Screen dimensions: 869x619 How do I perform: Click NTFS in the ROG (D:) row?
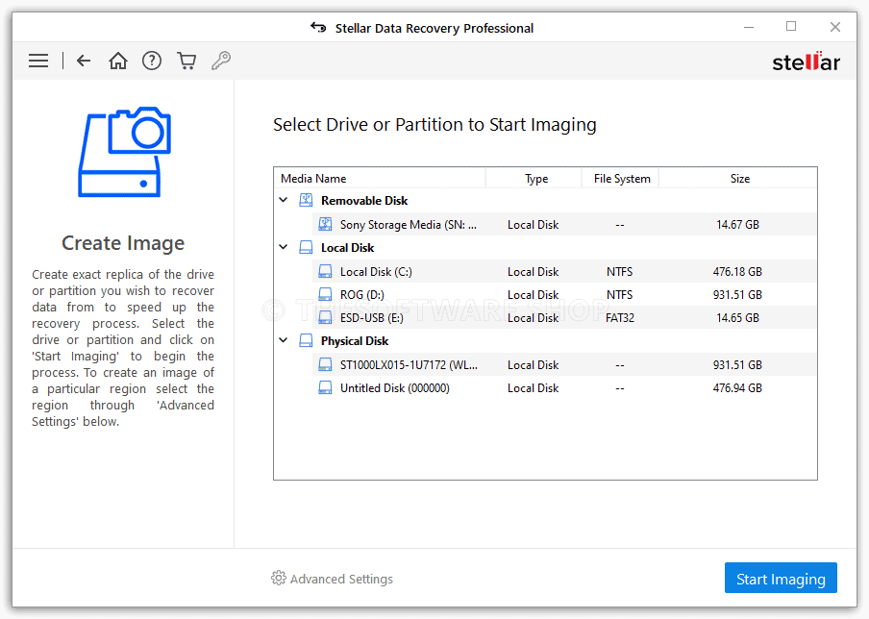coord(620,295)
